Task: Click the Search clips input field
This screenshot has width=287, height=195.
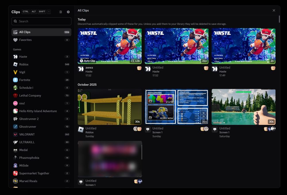Action: [x=41, y=21]
